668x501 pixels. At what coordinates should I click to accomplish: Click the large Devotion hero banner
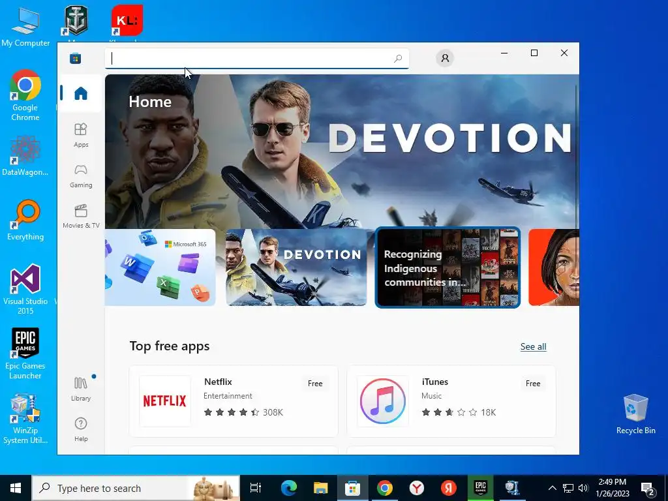pyautogui.click(x=342, y=151)
